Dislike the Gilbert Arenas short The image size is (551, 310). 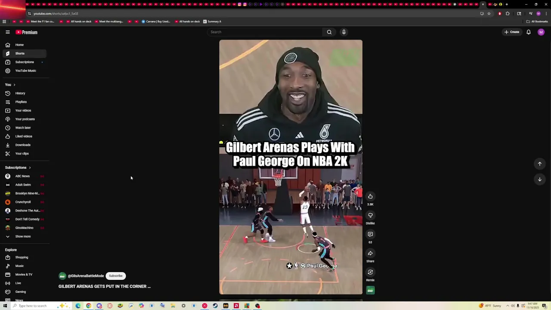370,215
